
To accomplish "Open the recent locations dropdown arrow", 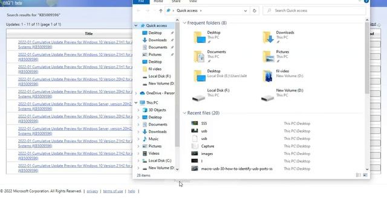I will 155,11.
